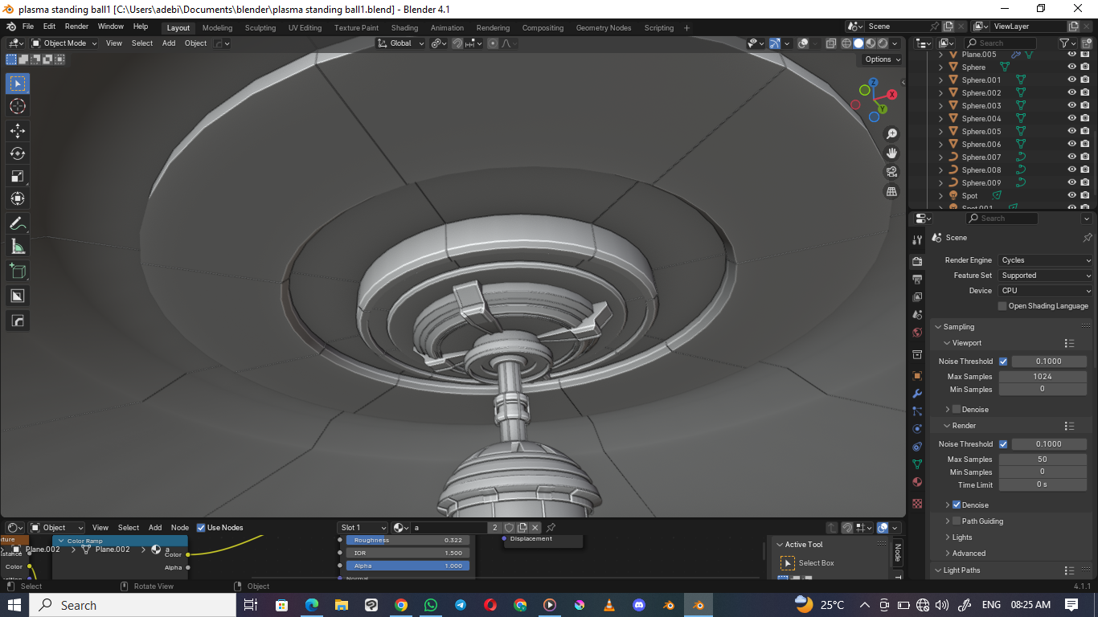Open the Output properties tab icon
The image size is (1098, 617).
pos(917,280)
